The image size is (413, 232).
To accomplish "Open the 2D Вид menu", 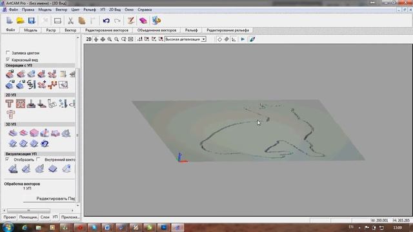I will 115,10.
